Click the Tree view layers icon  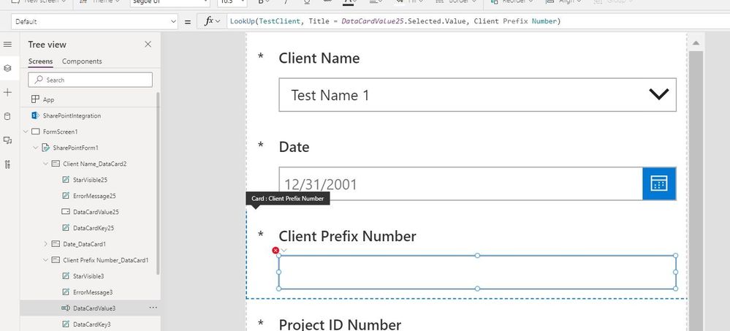click(x=8, y=68)
